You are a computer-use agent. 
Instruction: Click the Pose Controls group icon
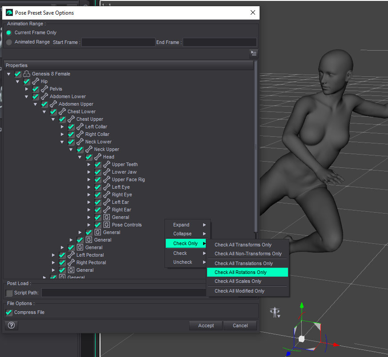click(107, 225)
